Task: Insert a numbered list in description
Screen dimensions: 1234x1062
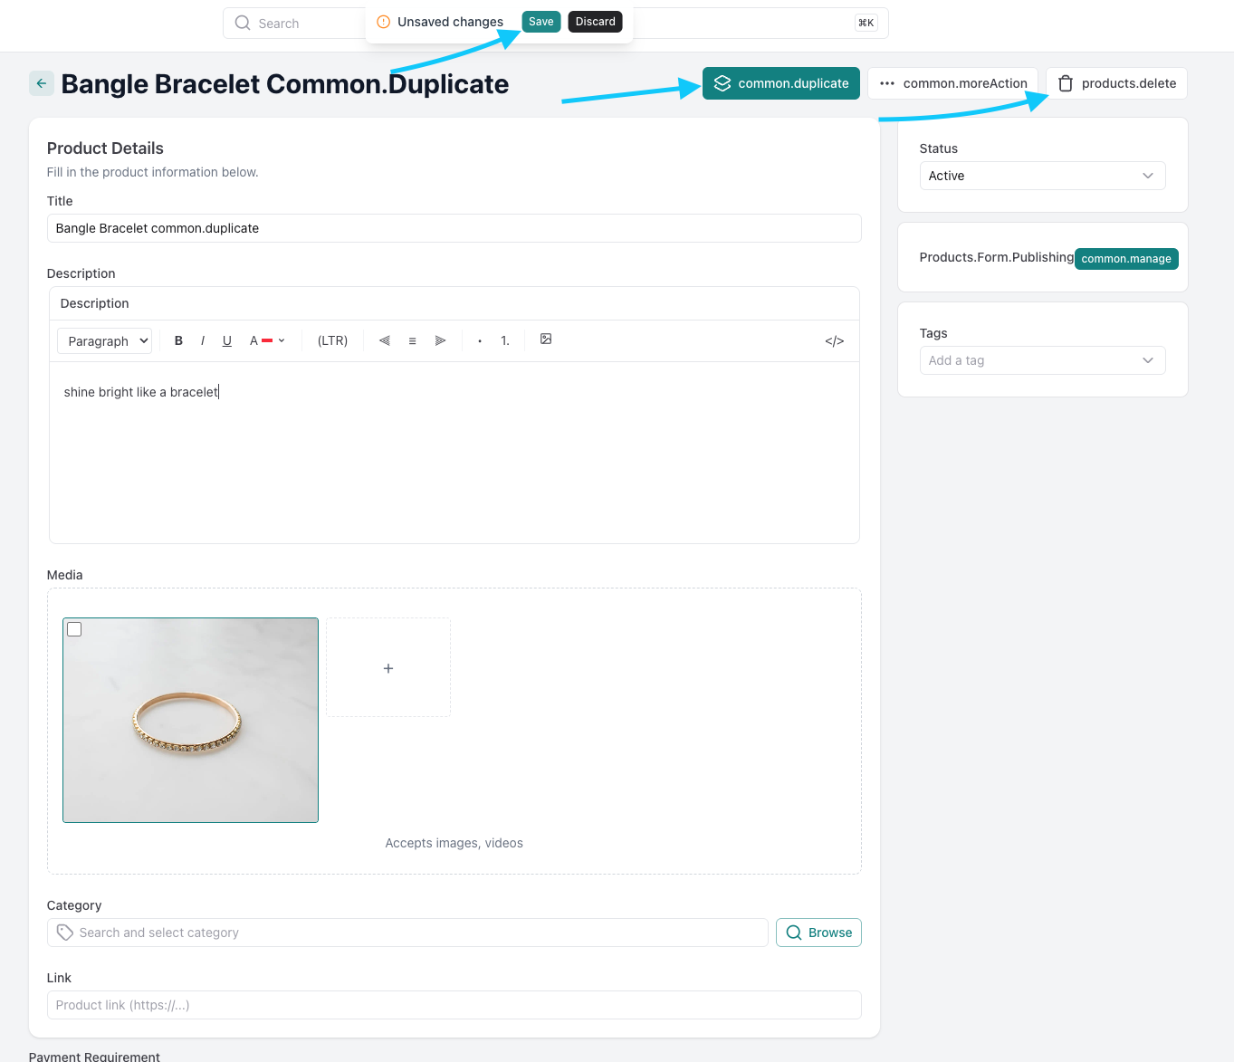Action: tap(505, 341)
